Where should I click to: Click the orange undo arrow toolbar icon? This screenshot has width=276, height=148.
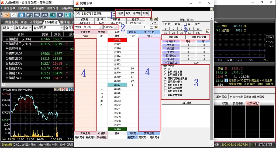point(6,15)
